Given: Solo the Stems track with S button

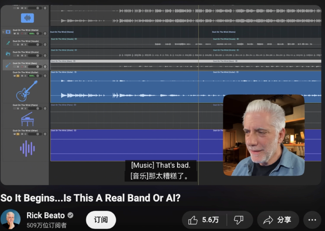Looking at the screenshot, I should [18, 34].
